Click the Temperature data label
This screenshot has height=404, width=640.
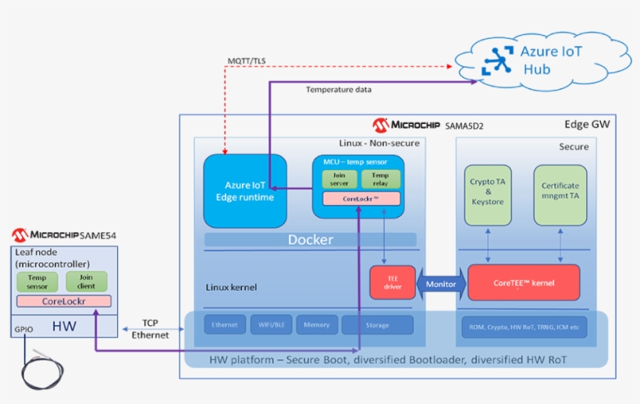point(339,90)
